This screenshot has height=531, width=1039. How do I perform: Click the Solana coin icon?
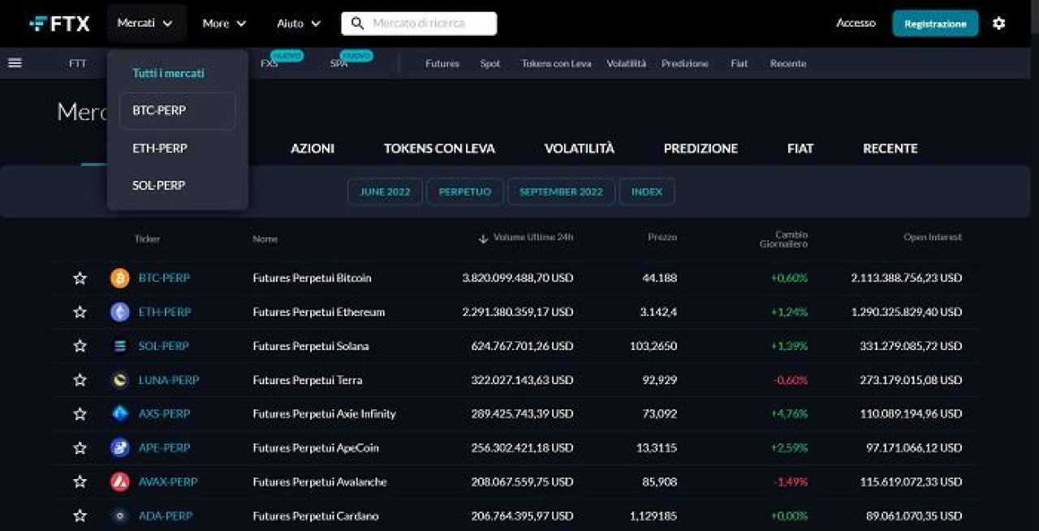[x=120, y=346]
